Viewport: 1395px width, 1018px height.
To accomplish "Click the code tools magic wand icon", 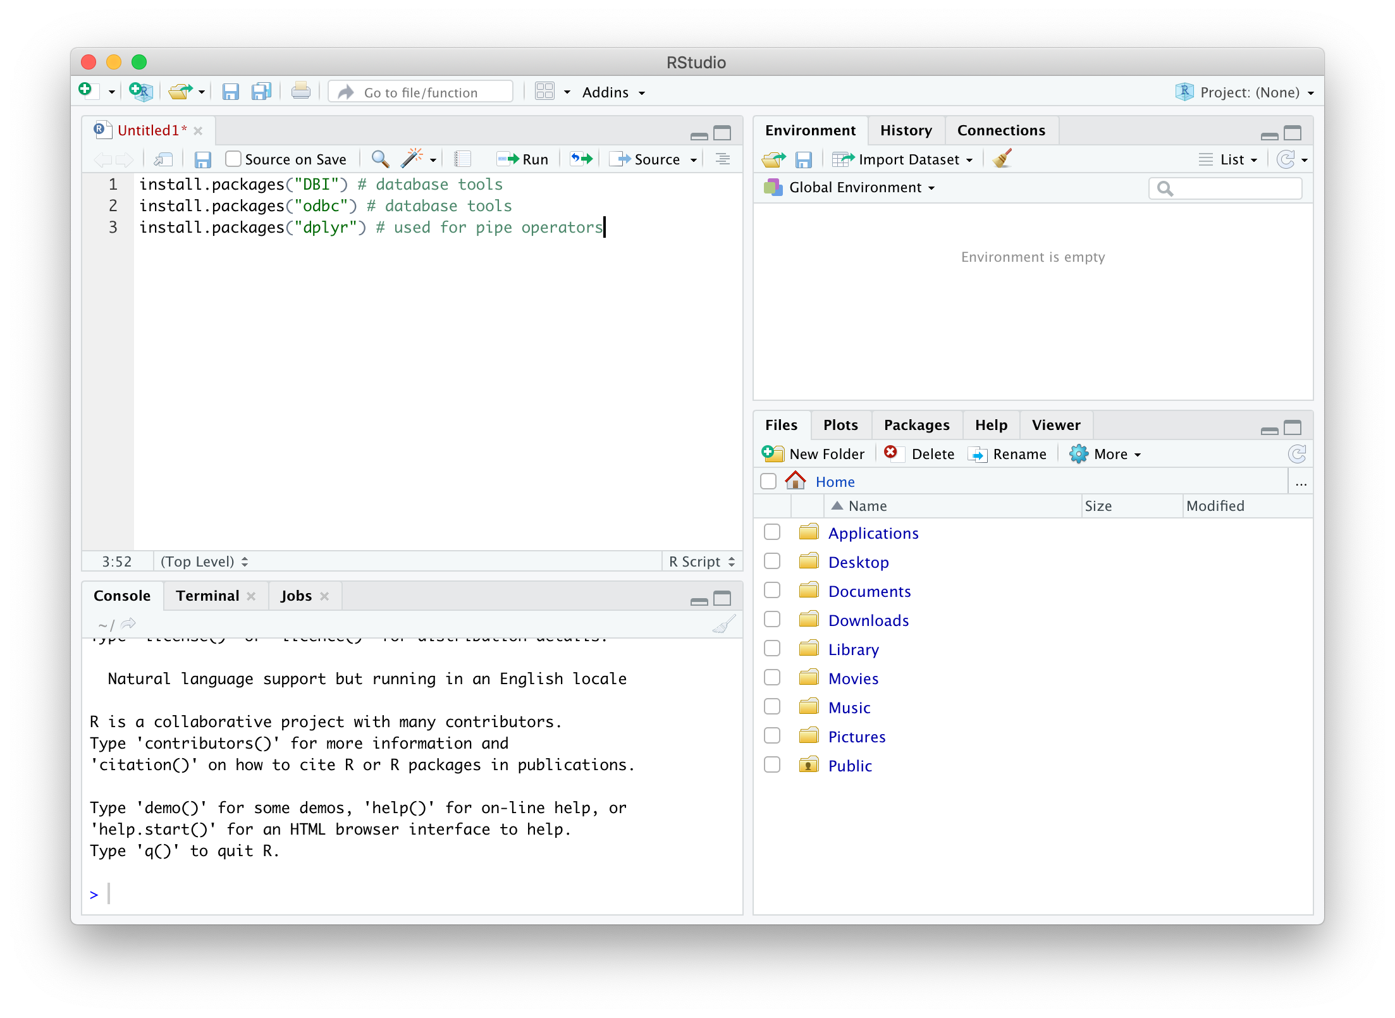I will 412,159.
